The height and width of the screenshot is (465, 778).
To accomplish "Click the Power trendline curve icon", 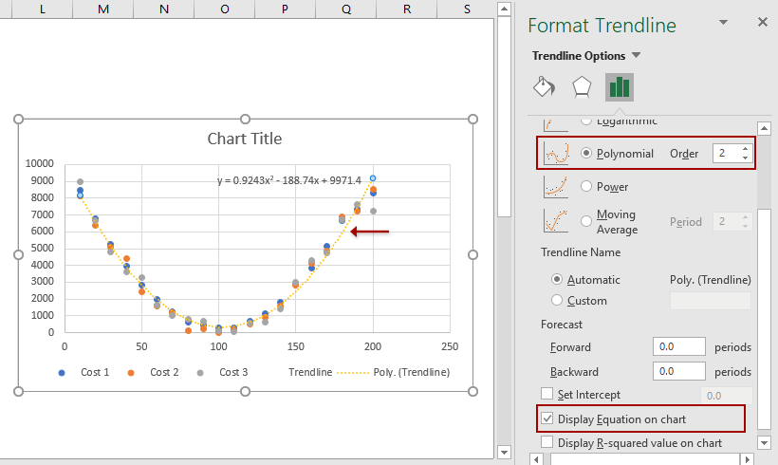I will [556, 187].
